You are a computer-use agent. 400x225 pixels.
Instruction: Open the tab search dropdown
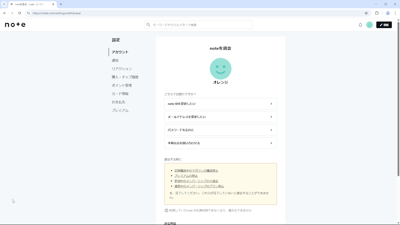[4, 4]
